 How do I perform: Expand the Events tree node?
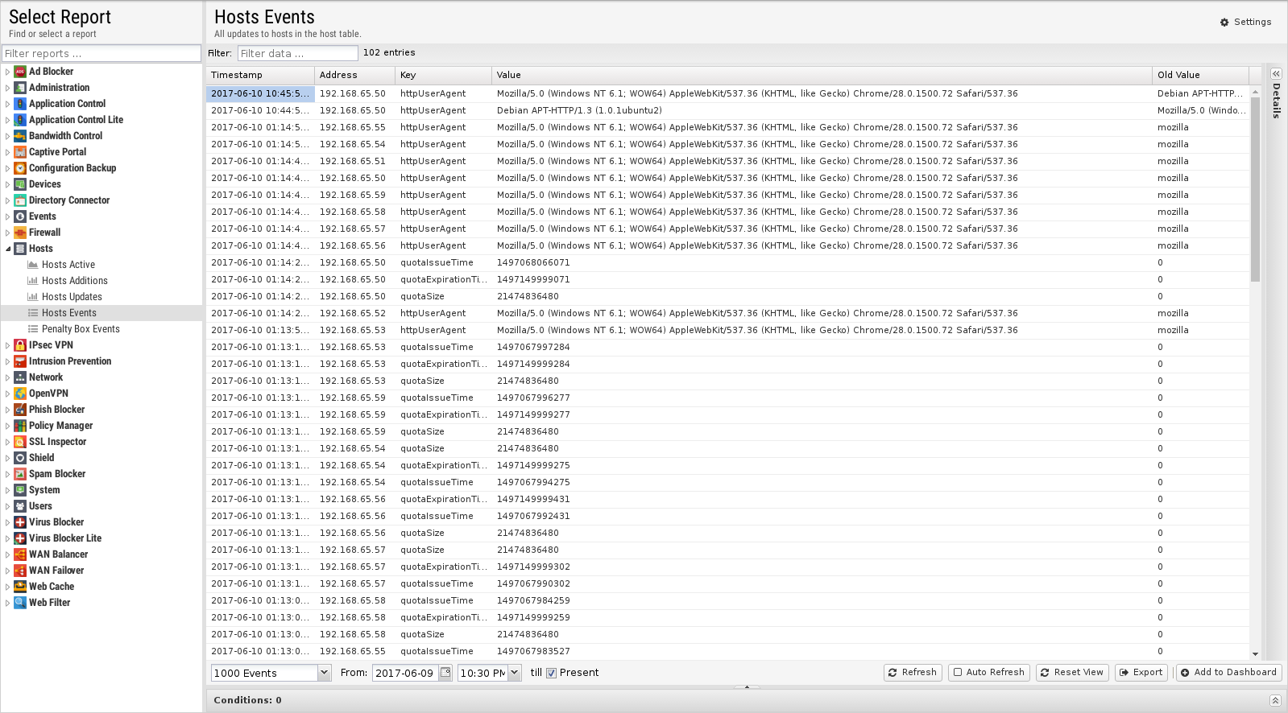click(x=7, y=216)
